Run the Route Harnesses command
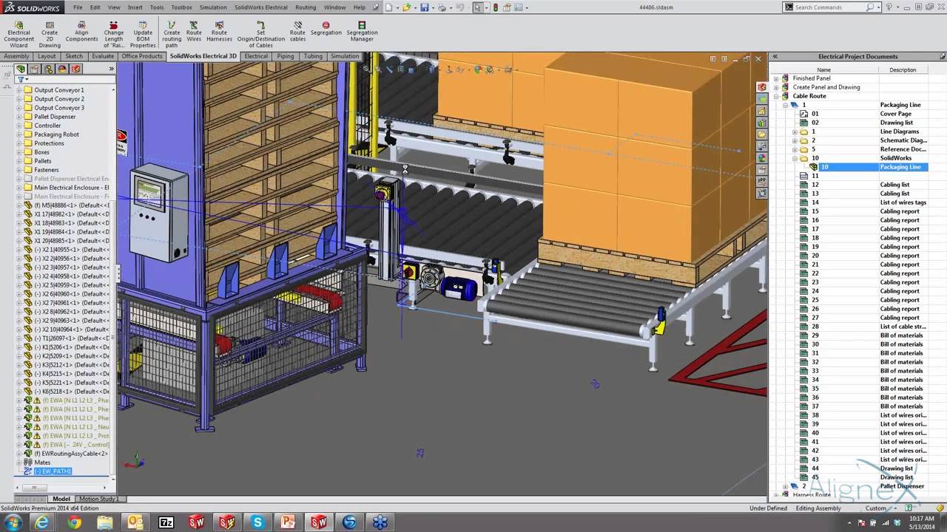 click(219, 31)
